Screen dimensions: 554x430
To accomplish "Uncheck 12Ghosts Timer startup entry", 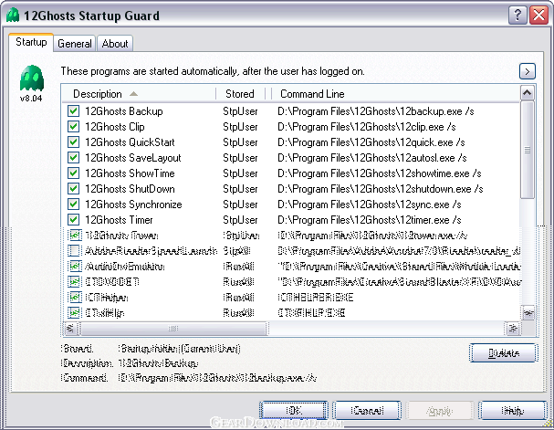I will (x=74, y=220).
